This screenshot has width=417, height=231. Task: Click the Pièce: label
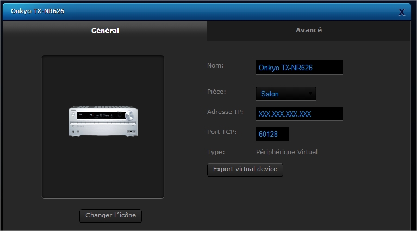(216, 92)
